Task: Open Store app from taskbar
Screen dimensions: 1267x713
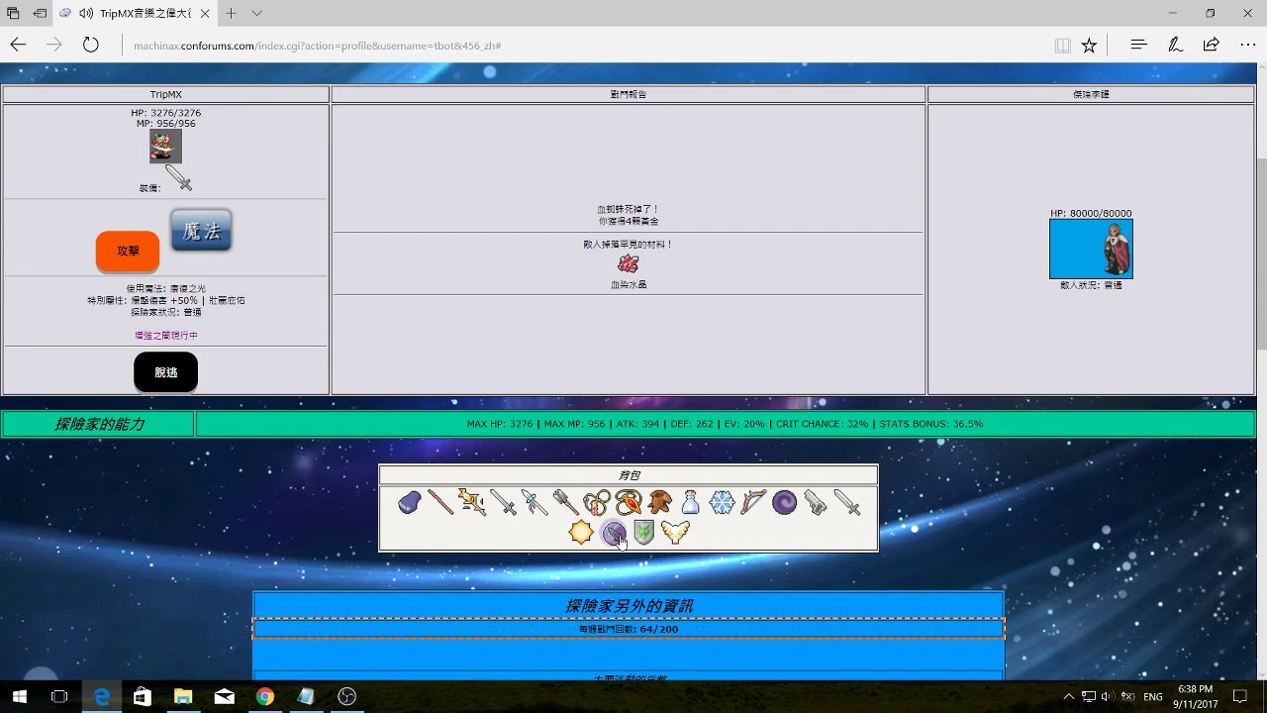Action: coord(142,696)
